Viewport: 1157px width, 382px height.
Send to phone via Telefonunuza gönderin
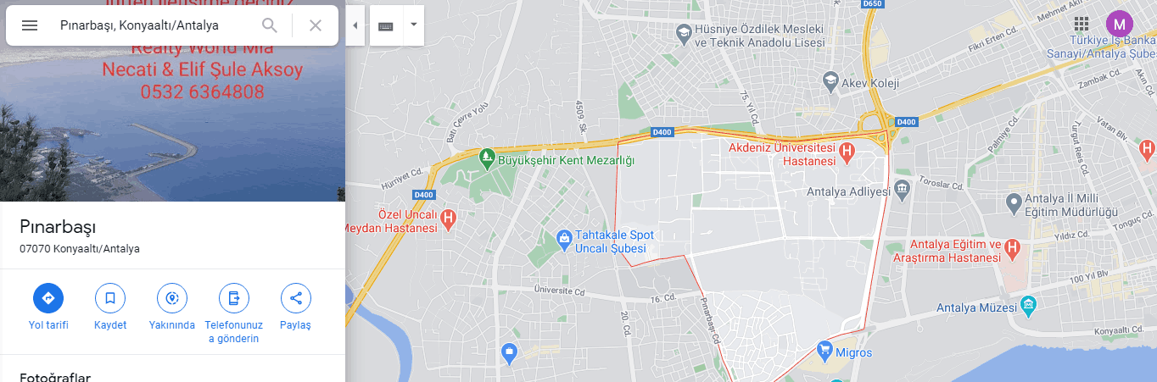click(234, 298)
